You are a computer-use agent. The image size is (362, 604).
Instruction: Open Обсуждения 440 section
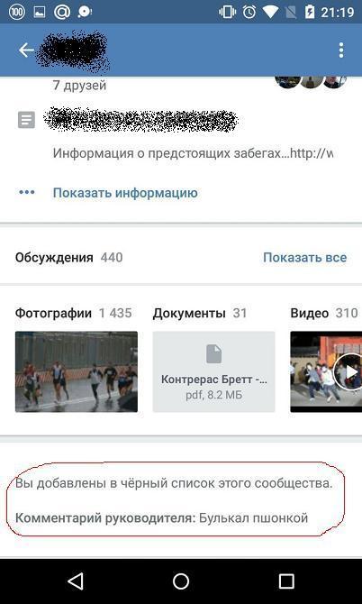(68, 258)
